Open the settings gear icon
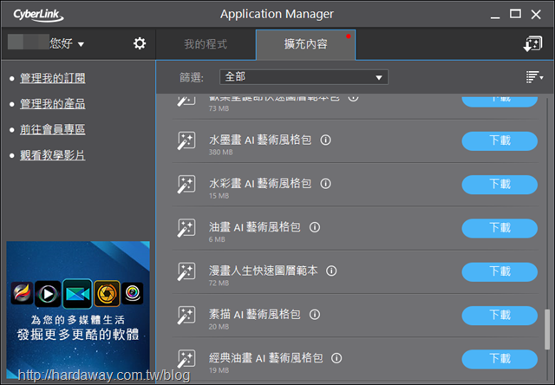This screenshot has height=385, width=555. click(x=140, y=43)
